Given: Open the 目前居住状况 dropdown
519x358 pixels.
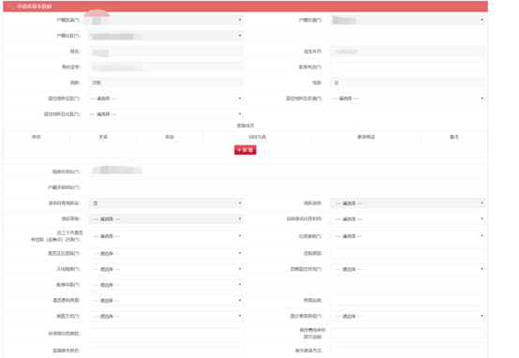Looking at the screenshot, I should pyautogui.click(x=408, y=269).
